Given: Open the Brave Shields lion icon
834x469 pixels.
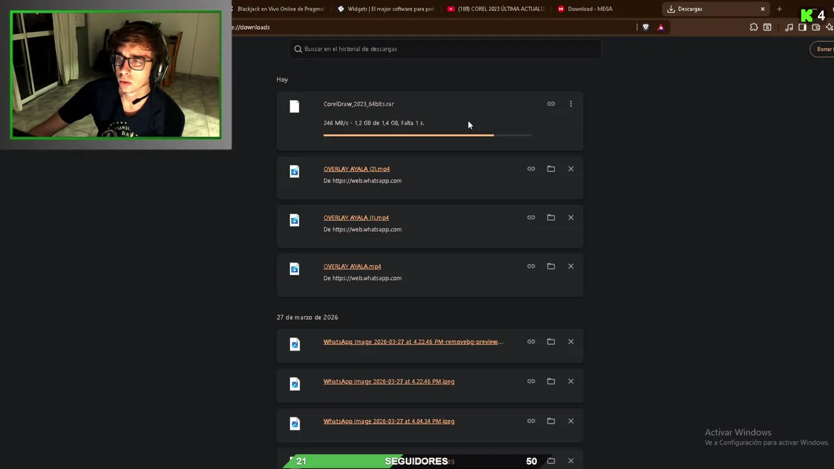Looking at the screenshot, I should [x=646, y=27].
